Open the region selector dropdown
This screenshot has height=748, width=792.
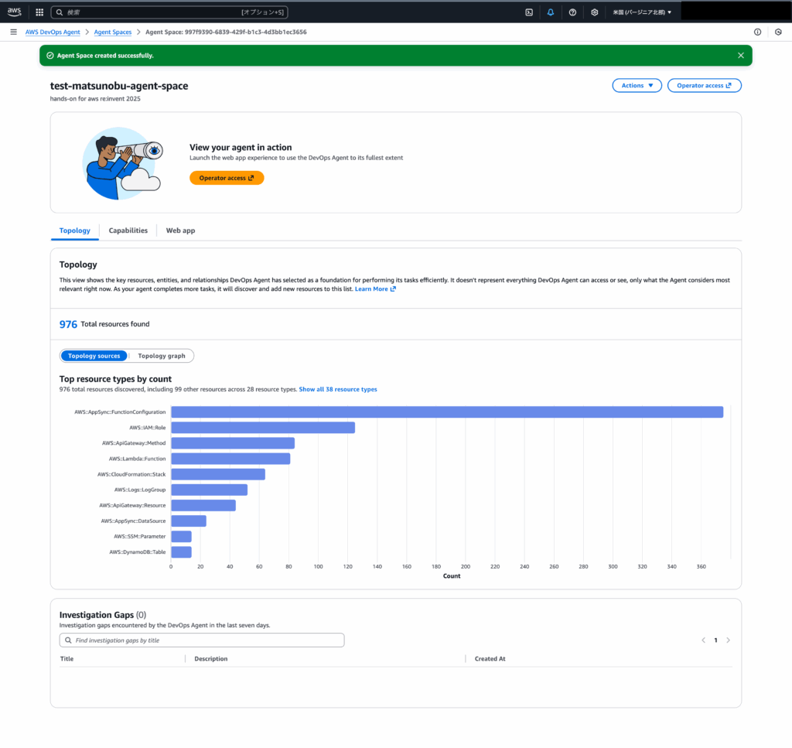pos(642,12)
